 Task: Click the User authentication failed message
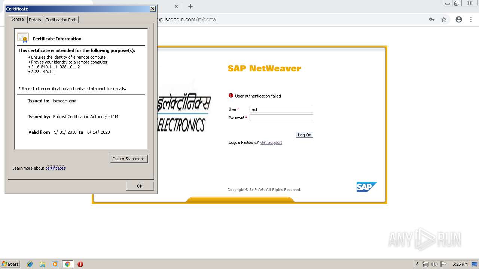click(x=258, y=96)
